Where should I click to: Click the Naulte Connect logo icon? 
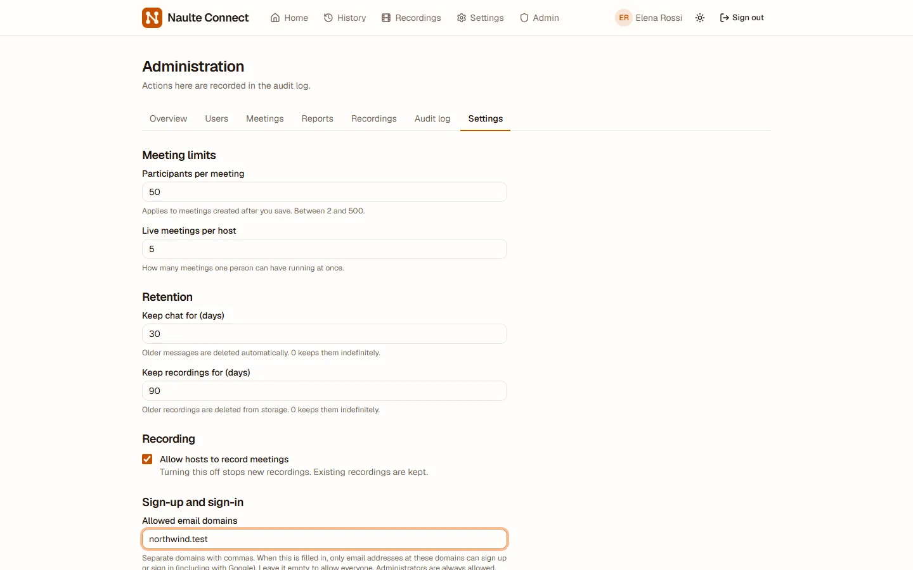pyautogui.click(x=152, y=18)
